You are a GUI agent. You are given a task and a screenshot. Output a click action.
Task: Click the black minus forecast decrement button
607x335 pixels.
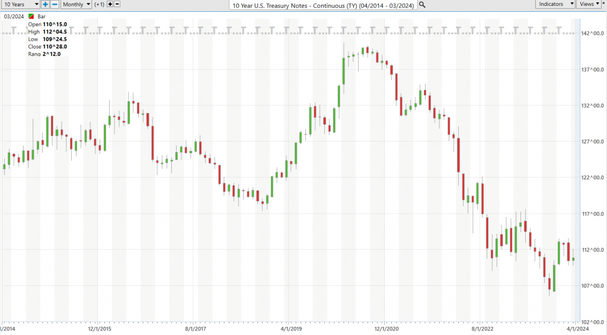pyautogui.click(x=117, y=4)
